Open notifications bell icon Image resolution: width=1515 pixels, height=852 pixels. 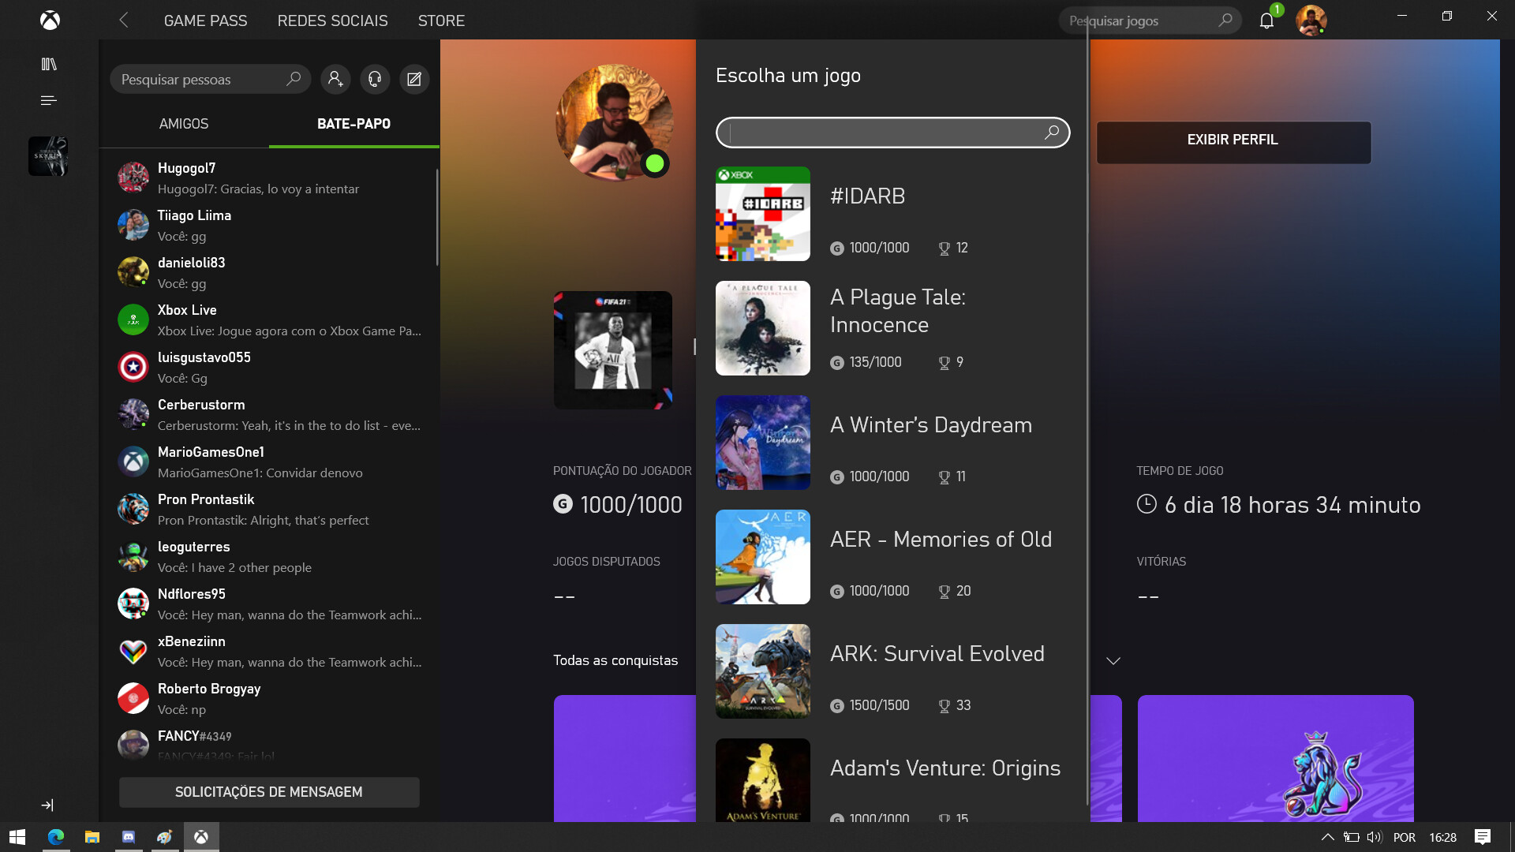(1266, 21)
